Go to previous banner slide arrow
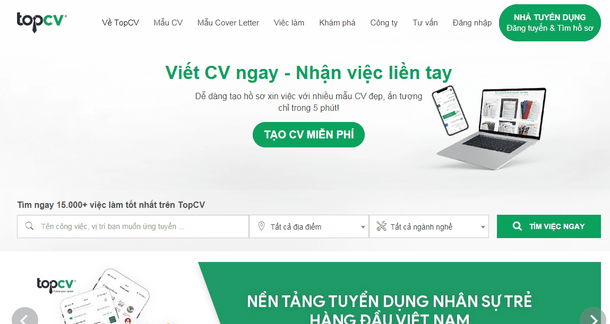This screenshot has height=324, width=610. 25,318
